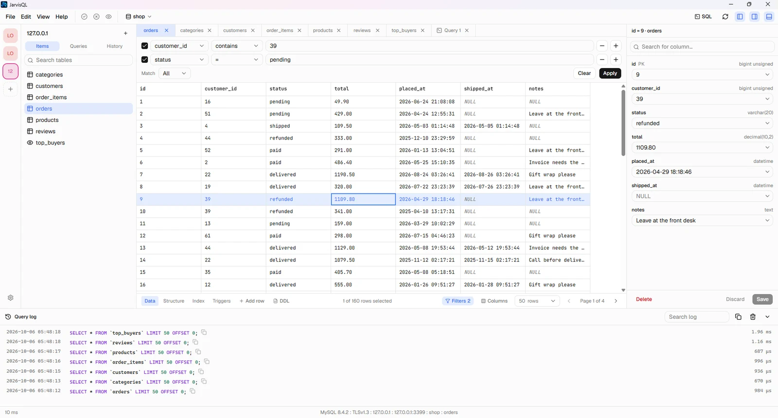The width and height of the screenshot is (778, 418).
Task: Open the View menu
Action: (x=43, y=17)
